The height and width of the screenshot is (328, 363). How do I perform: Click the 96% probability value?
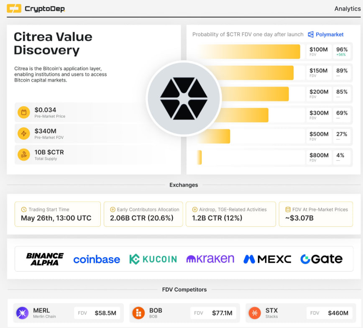342,49
